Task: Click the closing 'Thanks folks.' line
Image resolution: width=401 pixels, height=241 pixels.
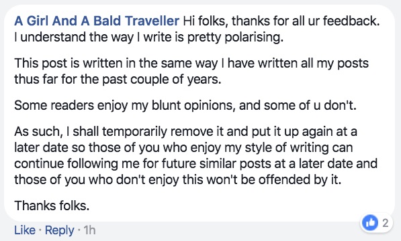Action: pos(52,206)
